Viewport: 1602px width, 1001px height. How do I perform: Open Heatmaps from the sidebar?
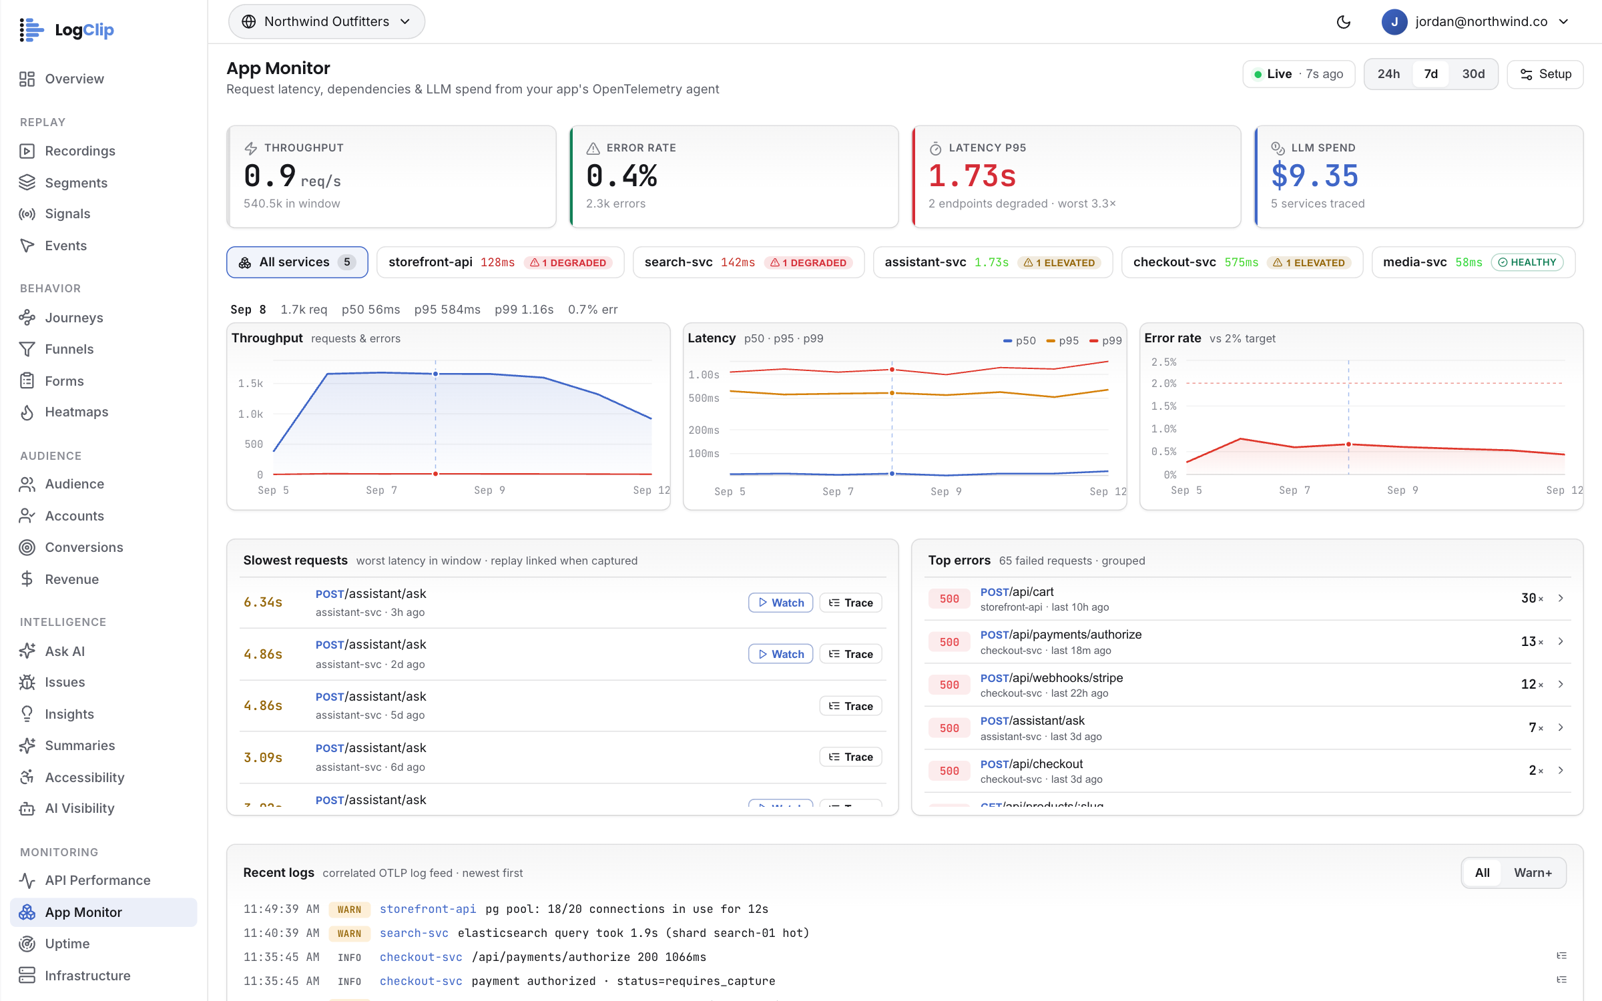click(103, 412)
